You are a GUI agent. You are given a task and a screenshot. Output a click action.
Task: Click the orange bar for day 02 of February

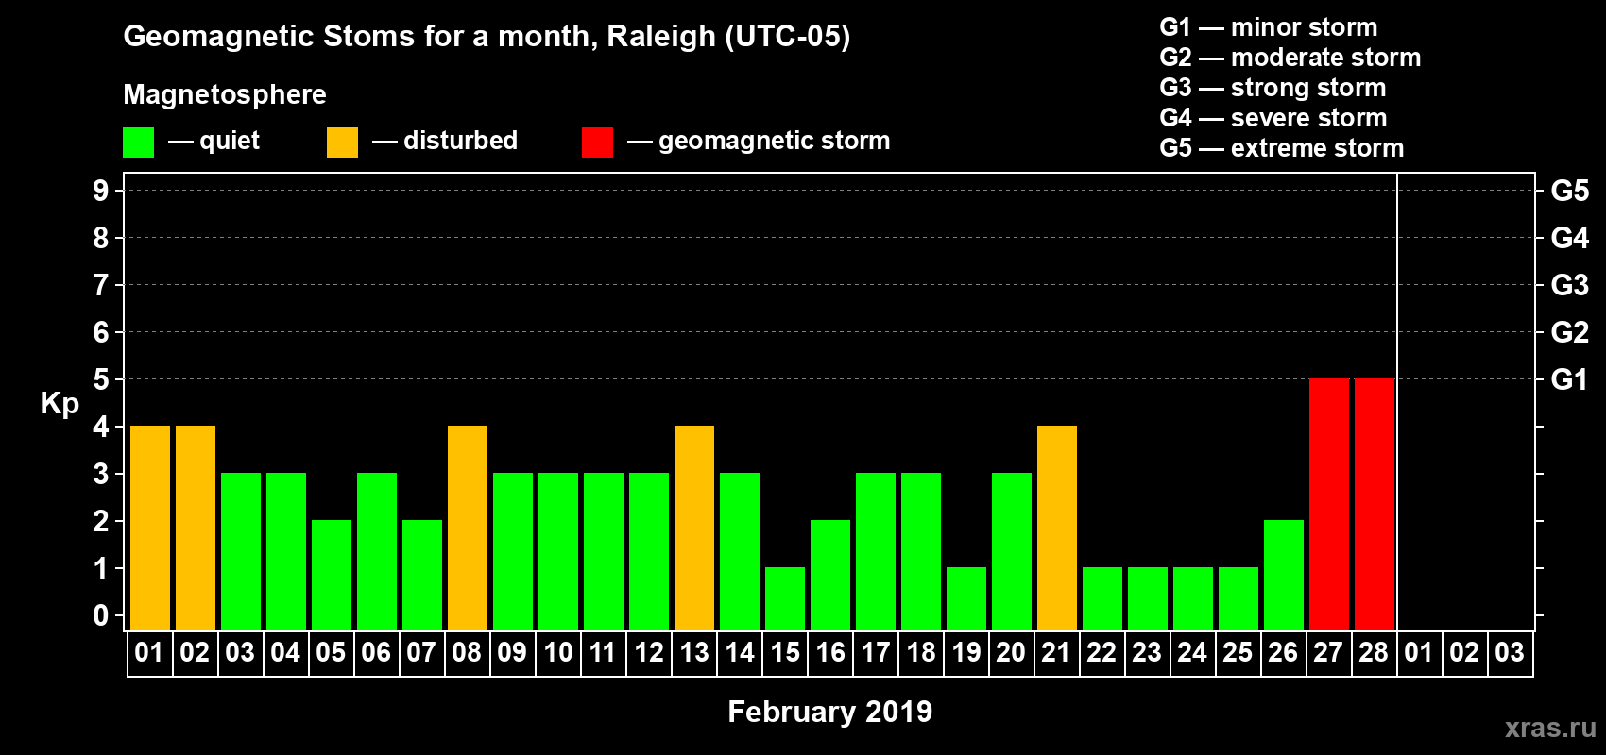tap(196, 528)
